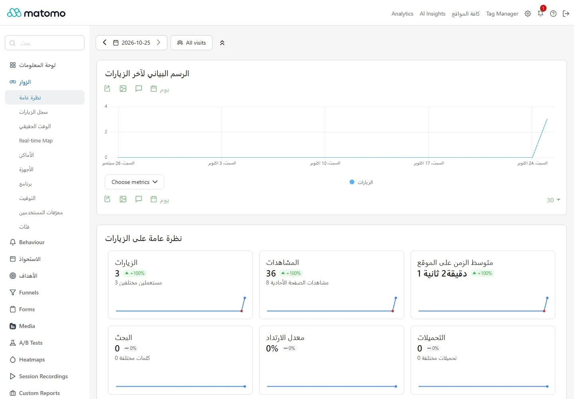Image resolution: width=574 pixels, height=399 pixels.
Task: Open the help question mark icon
Action: pos(553,14)
